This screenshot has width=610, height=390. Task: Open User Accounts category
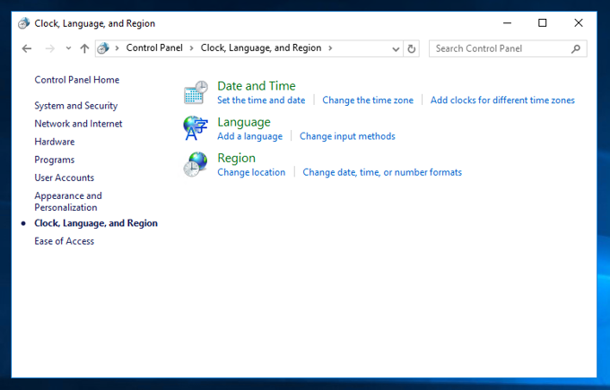tap(65, 178)
